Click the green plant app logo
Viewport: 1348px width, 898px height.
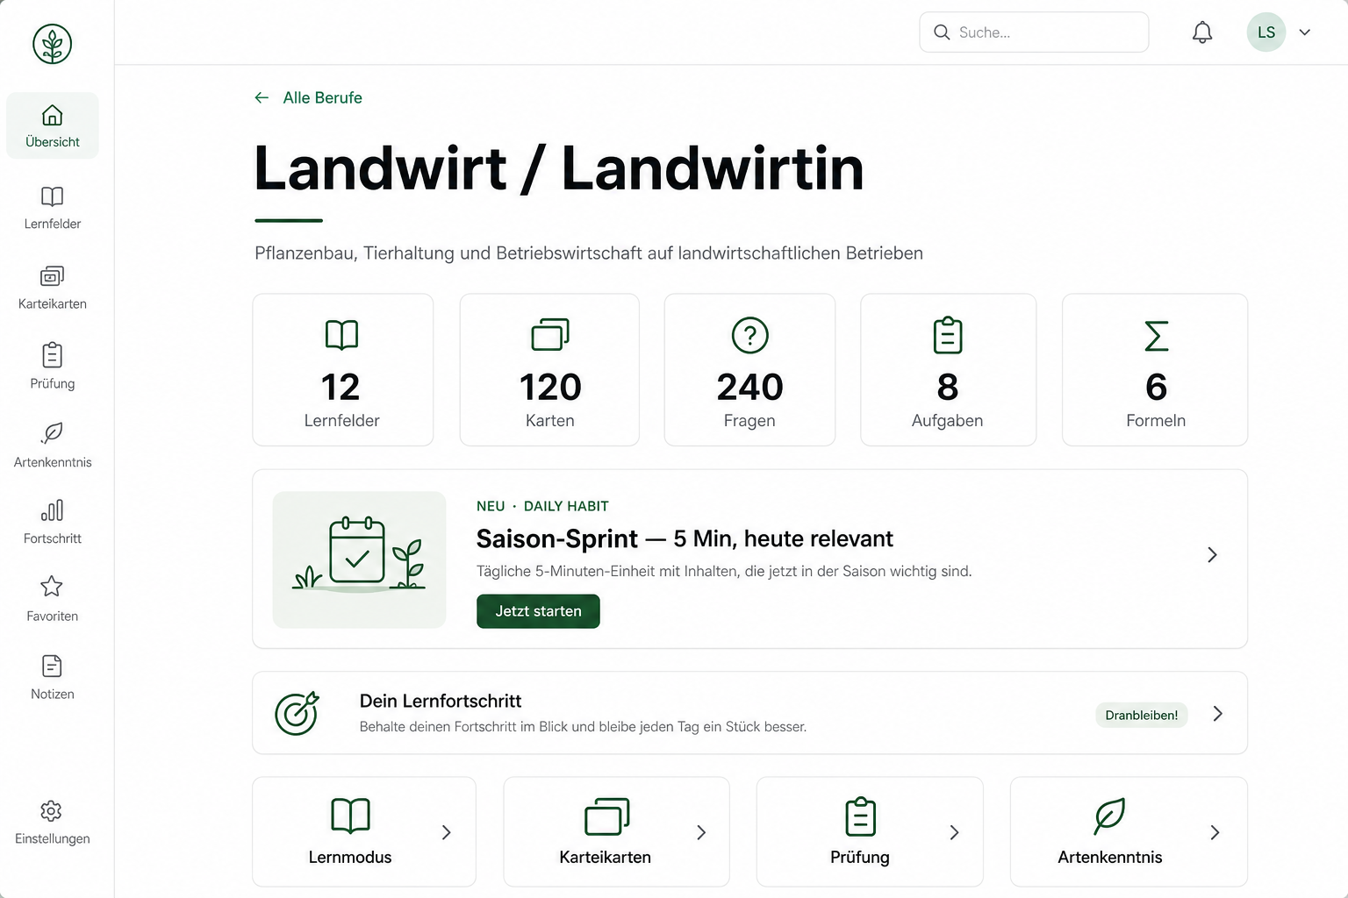53,44
